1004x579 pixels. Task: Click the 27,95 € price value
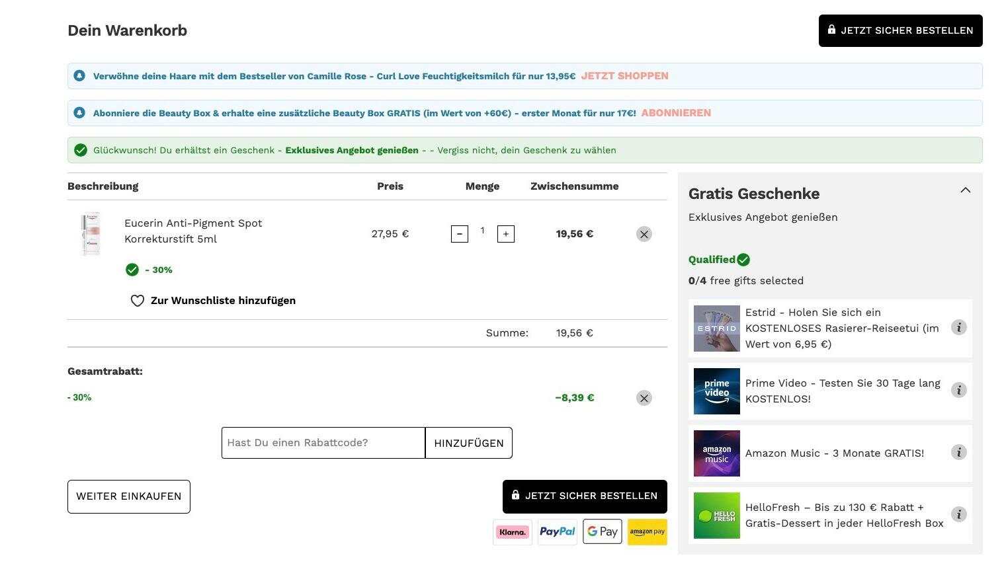(x=390, y=234)
